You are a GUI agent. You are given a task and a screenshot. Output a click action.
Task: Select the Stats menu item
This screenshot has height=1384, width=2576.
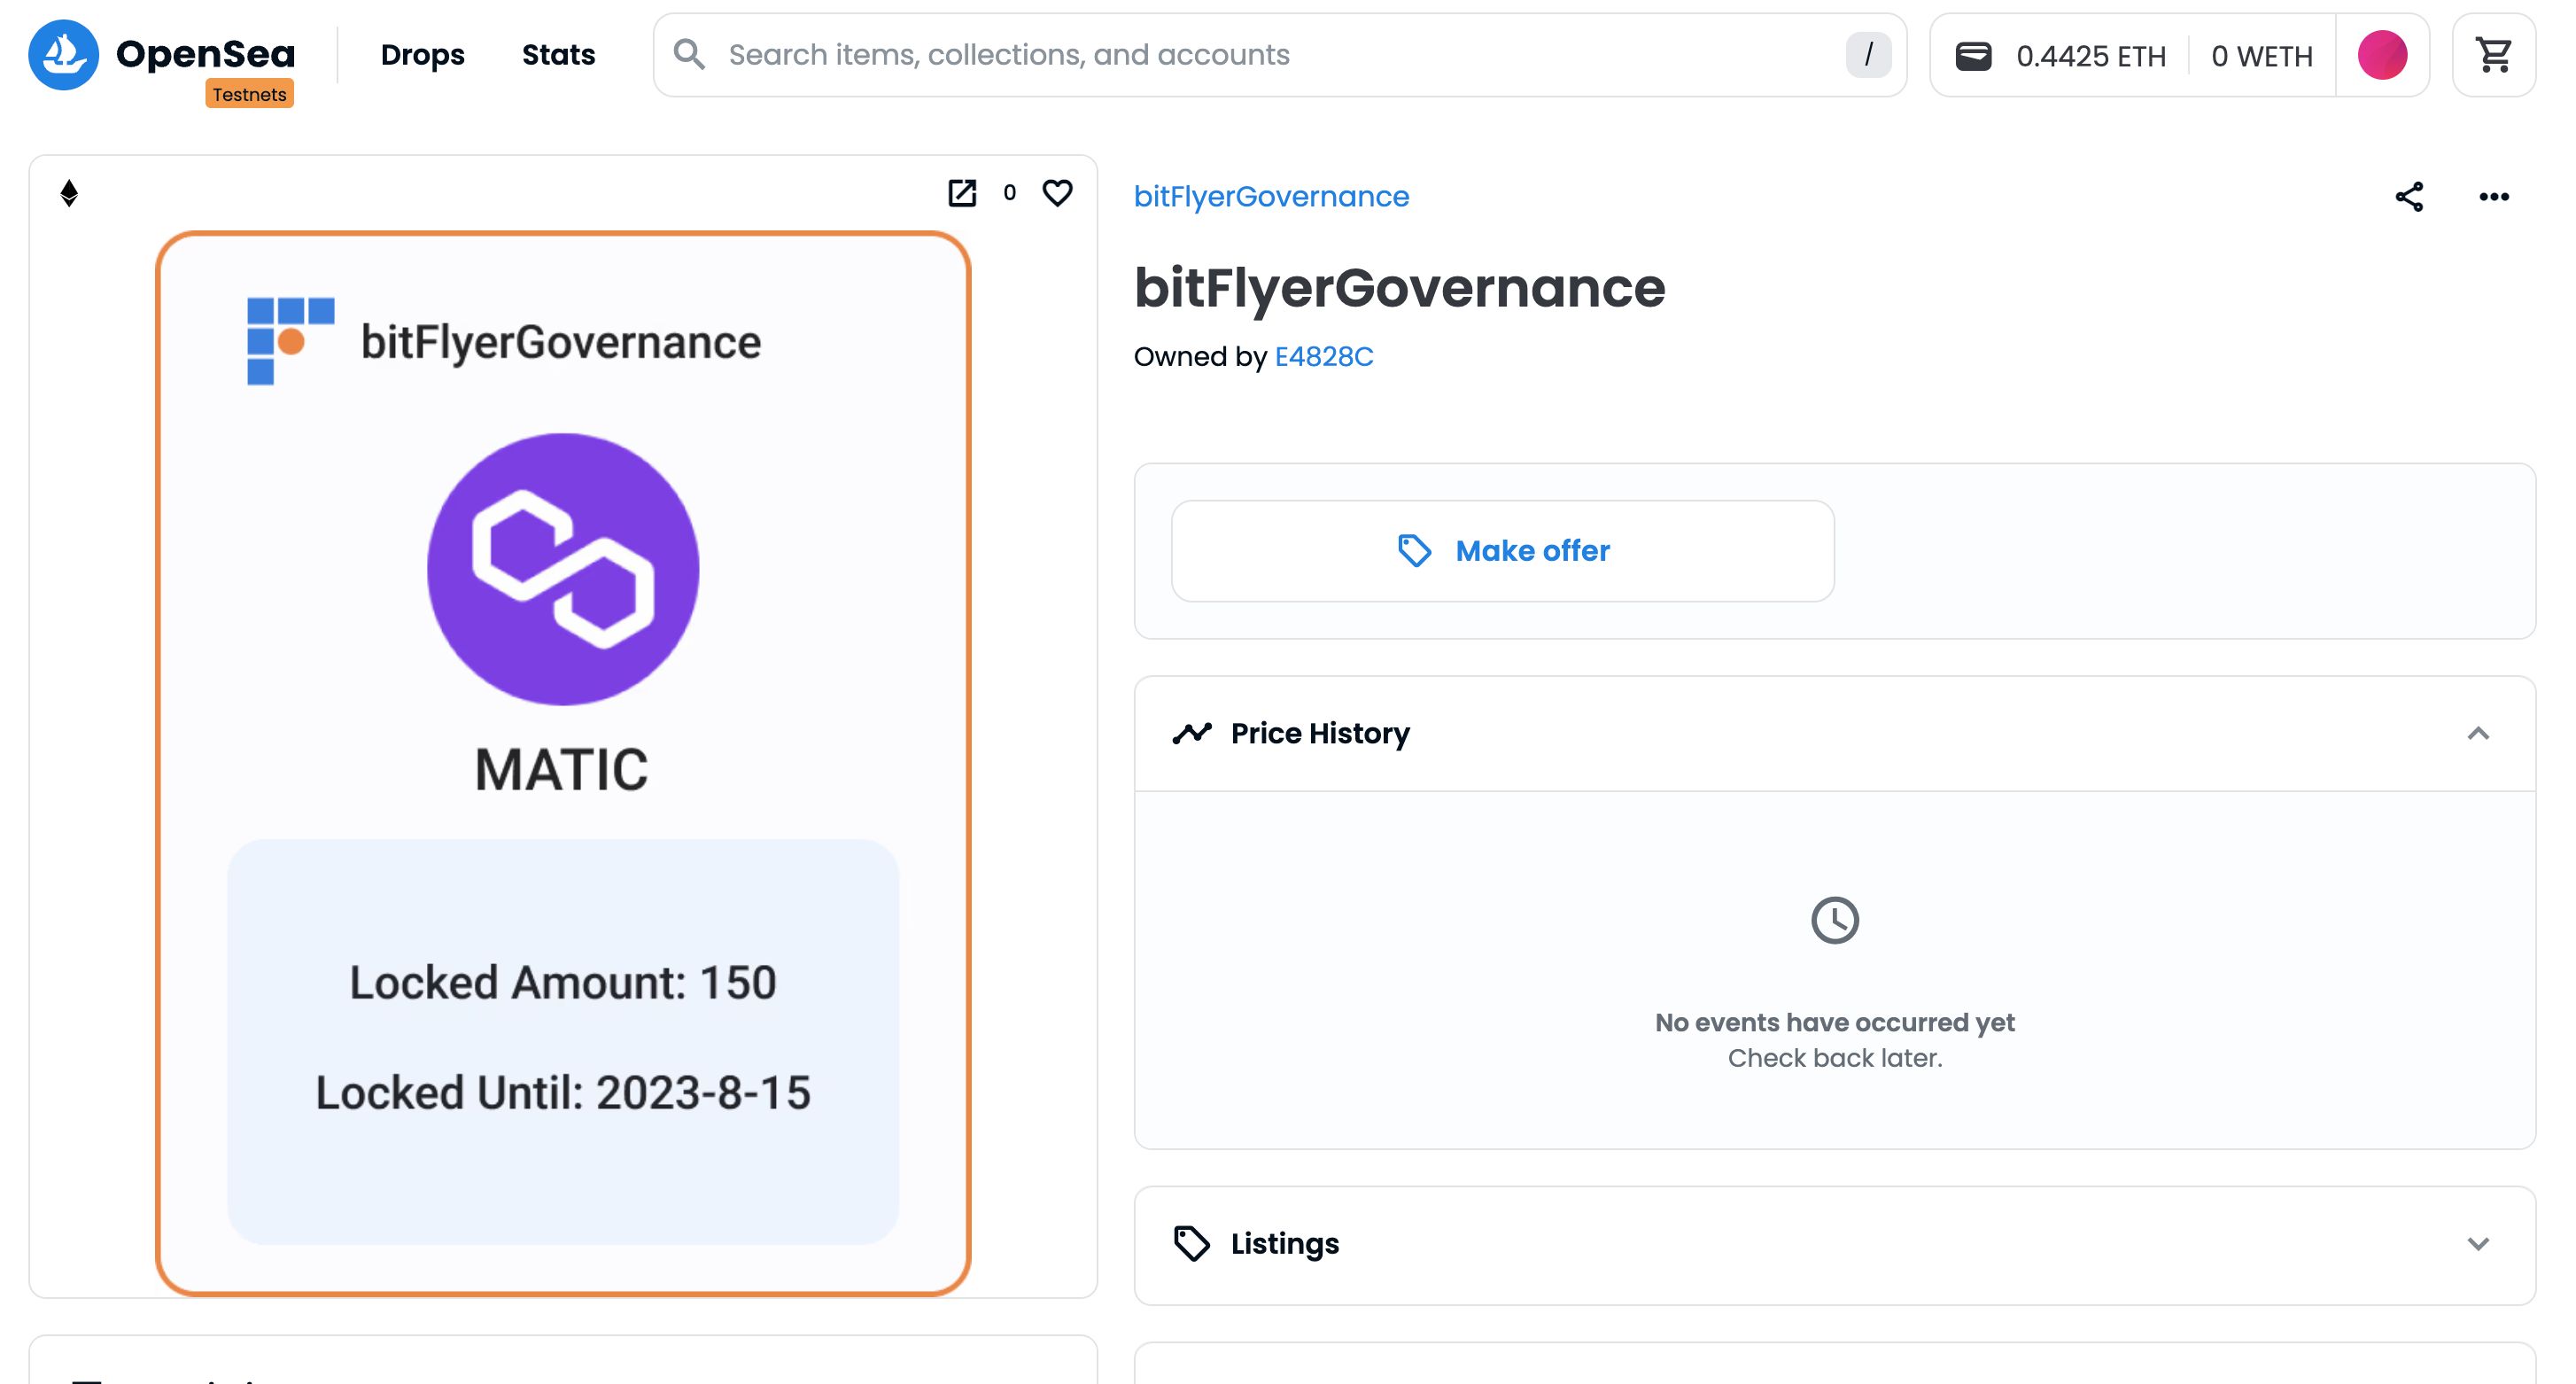coord(559,55)
